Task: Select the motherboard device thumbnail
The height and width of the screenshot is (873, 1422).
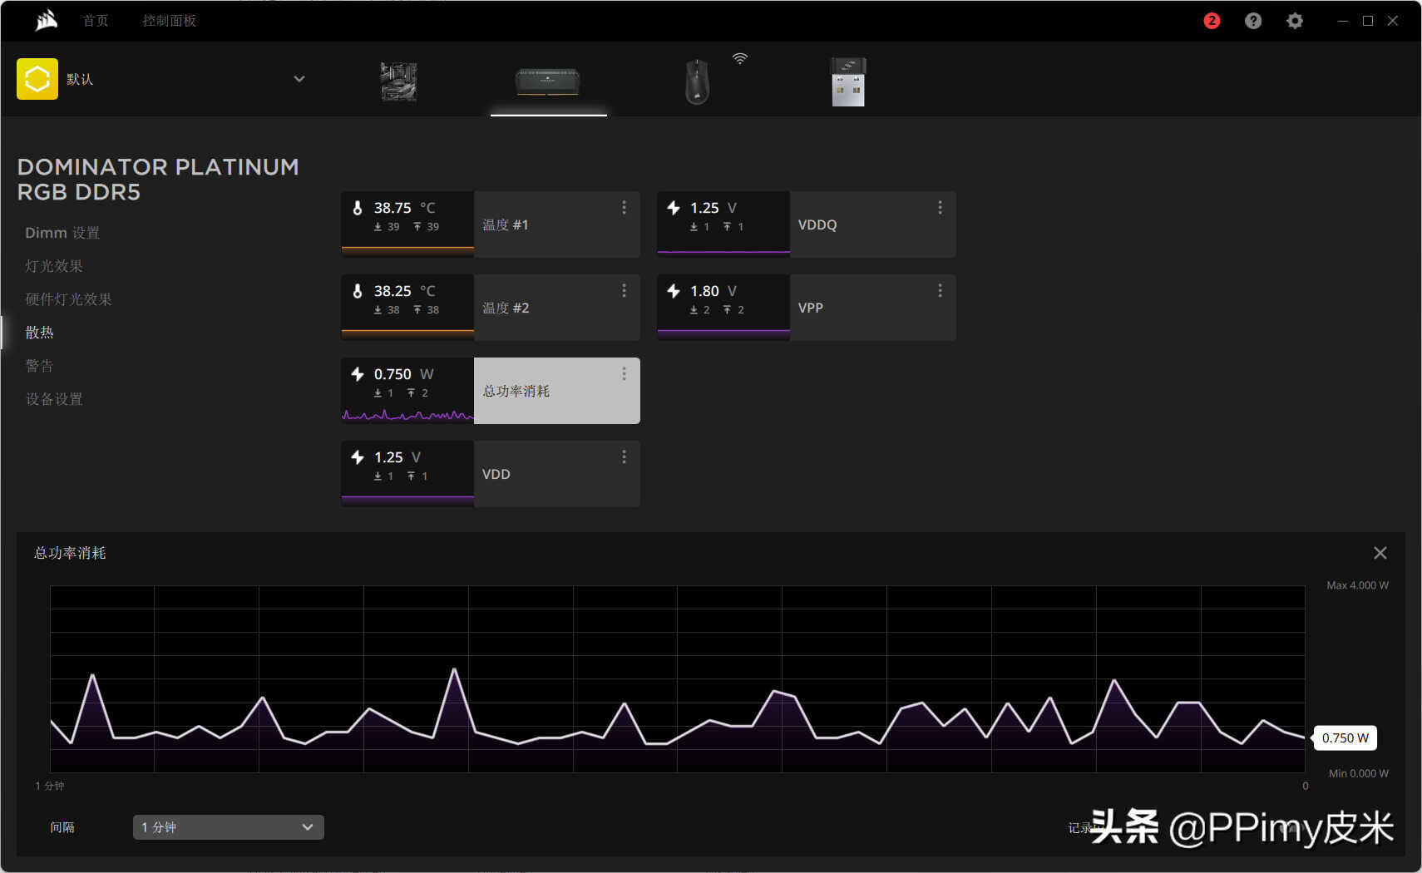Action: point(399,82)
